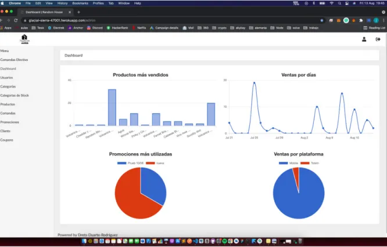Expand the 360 bookmarks folder
Screen dimensions: 387x247
click(x=203, y=28)
